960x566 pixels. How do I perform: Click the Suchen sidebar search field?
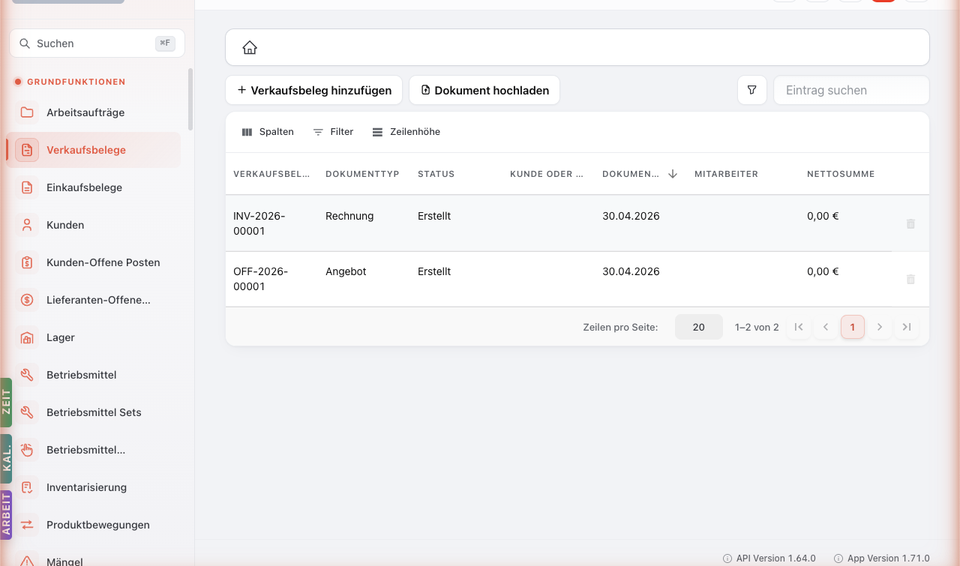click(97, 43)
